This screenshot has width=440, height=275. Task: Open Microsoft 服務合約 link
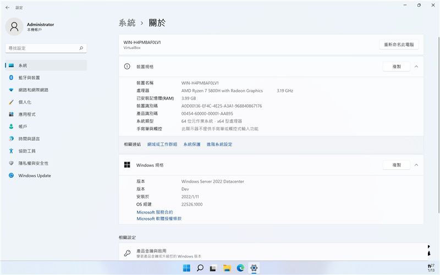point(155,212)
